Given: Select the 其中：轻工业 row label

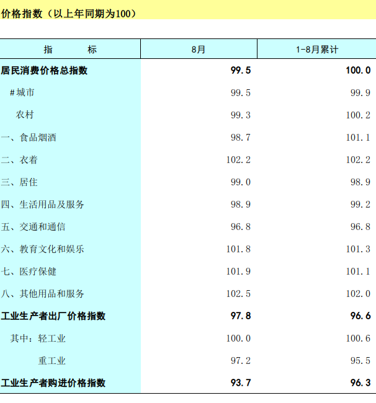Looking at the screenshot, I should tap(38, 339).
